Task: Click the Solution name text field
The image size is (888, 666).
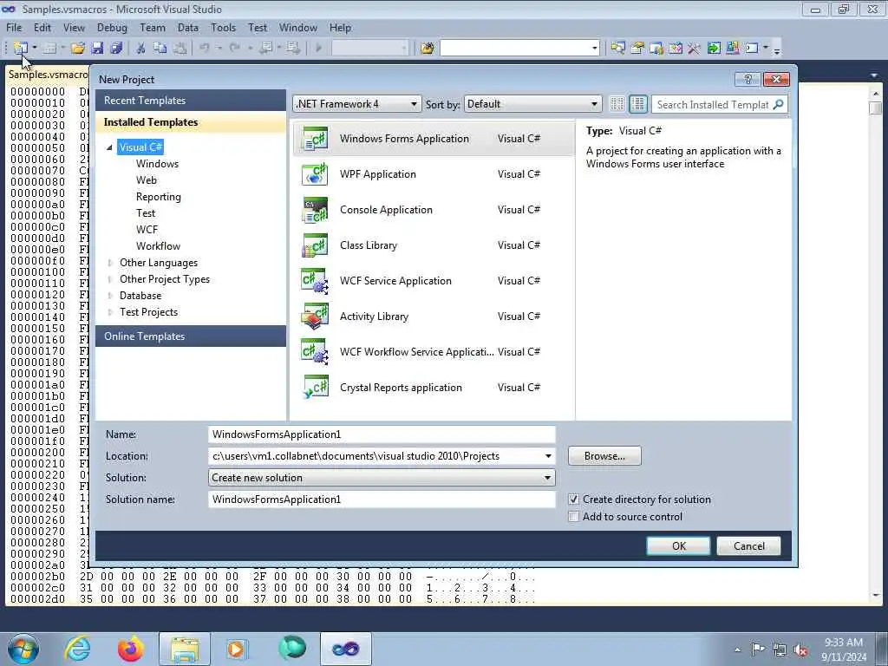Action: coord(382,499)
